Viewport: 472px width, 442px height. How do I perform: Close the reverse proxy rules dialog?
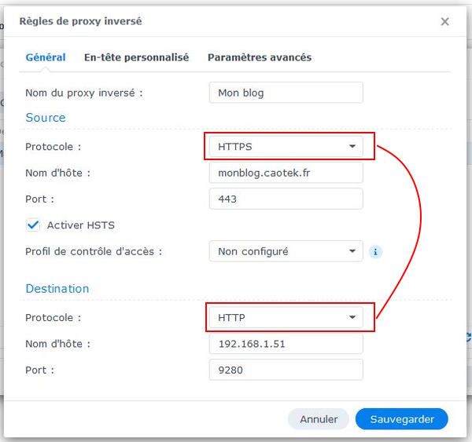tap(444, 22)
